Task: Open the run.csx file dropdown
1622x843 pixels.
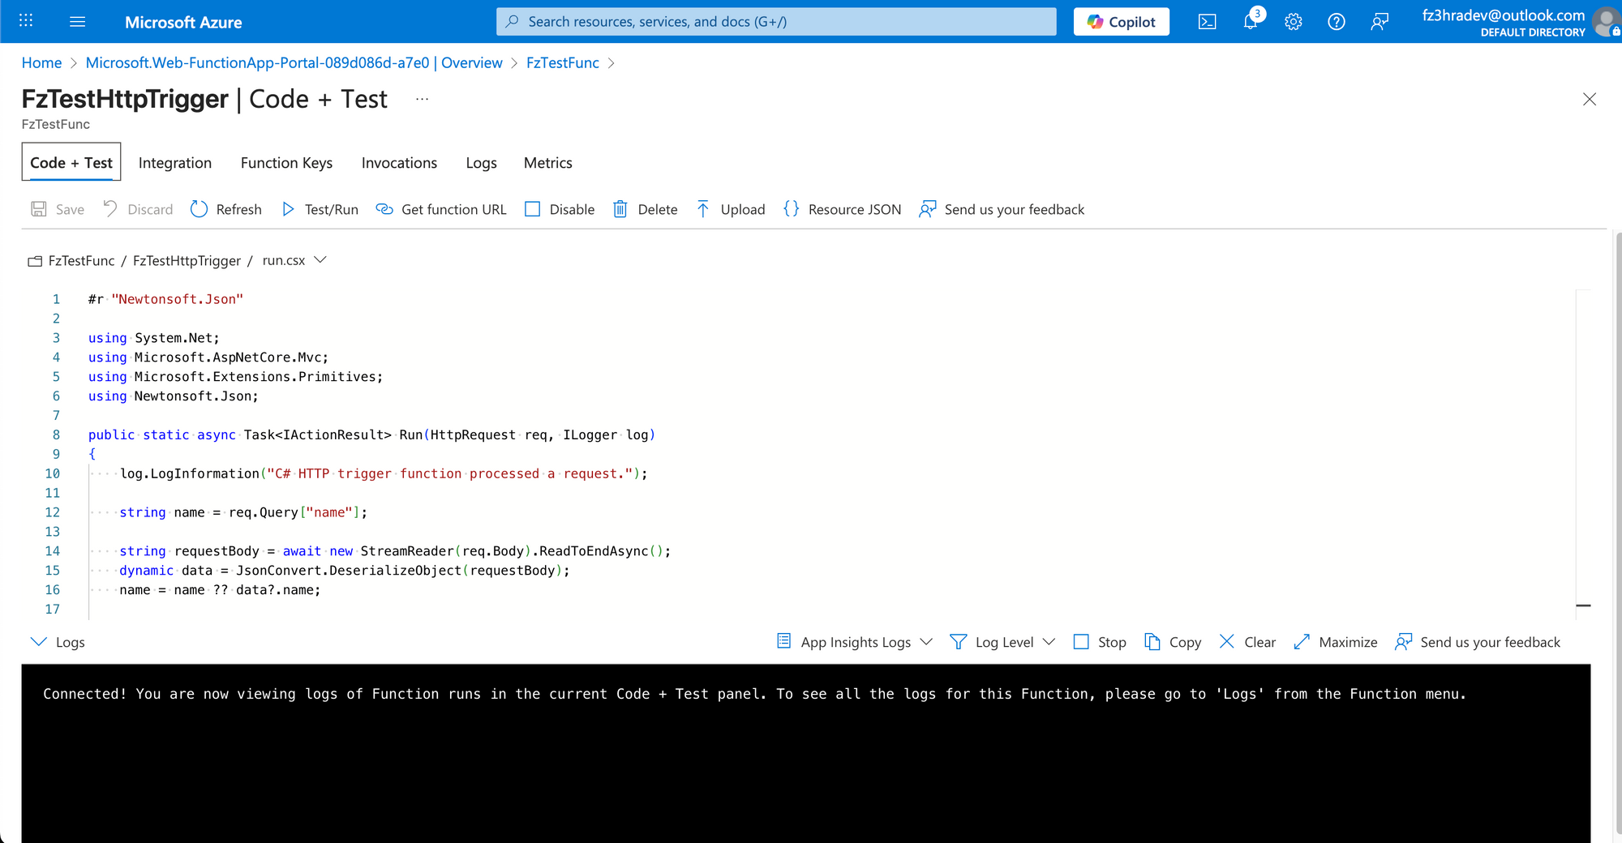Action: 320,260
